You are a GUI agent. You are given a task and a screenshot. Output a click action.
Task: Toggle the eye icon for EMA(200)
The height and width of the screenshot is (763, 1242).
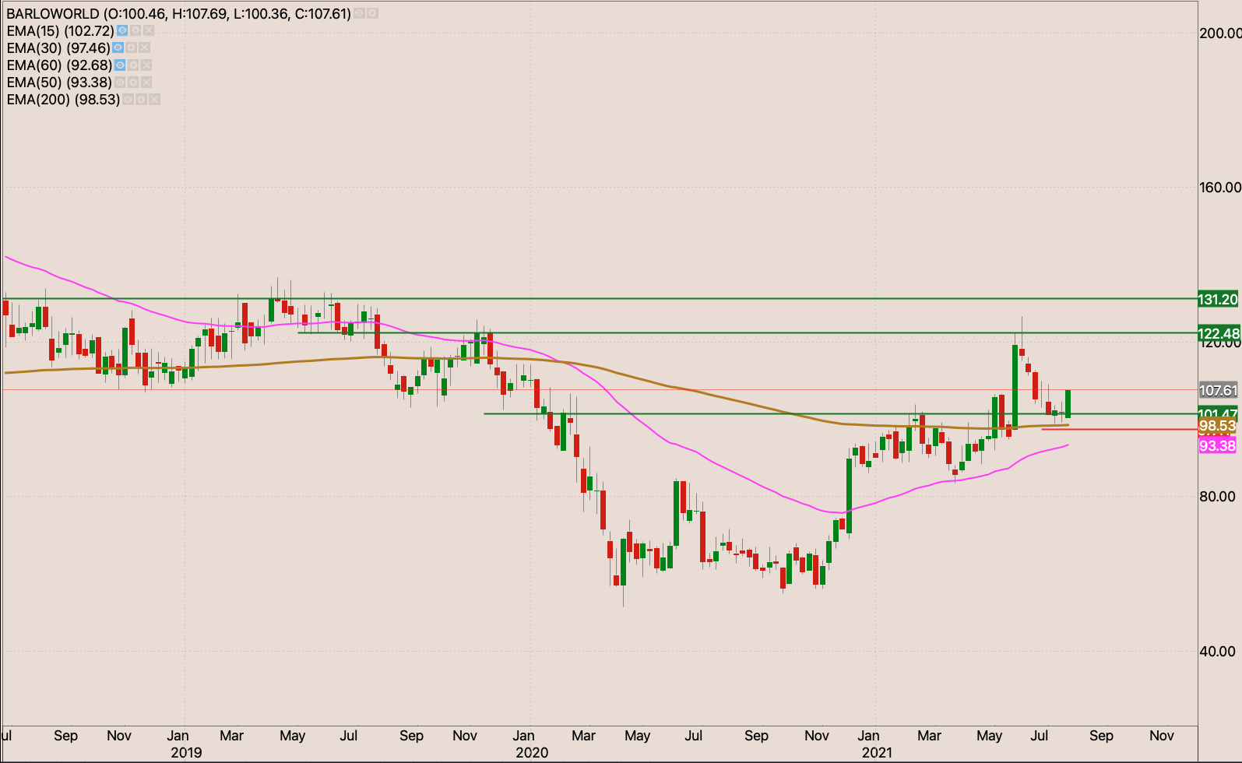coord(128,100)
